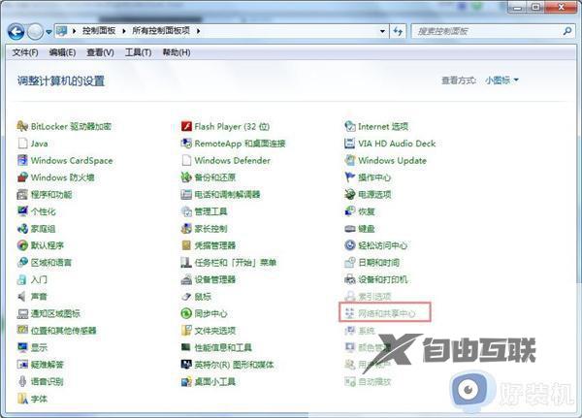Click the 电源选项 icon
582x418 pixels.
click(x=350, y=194)
